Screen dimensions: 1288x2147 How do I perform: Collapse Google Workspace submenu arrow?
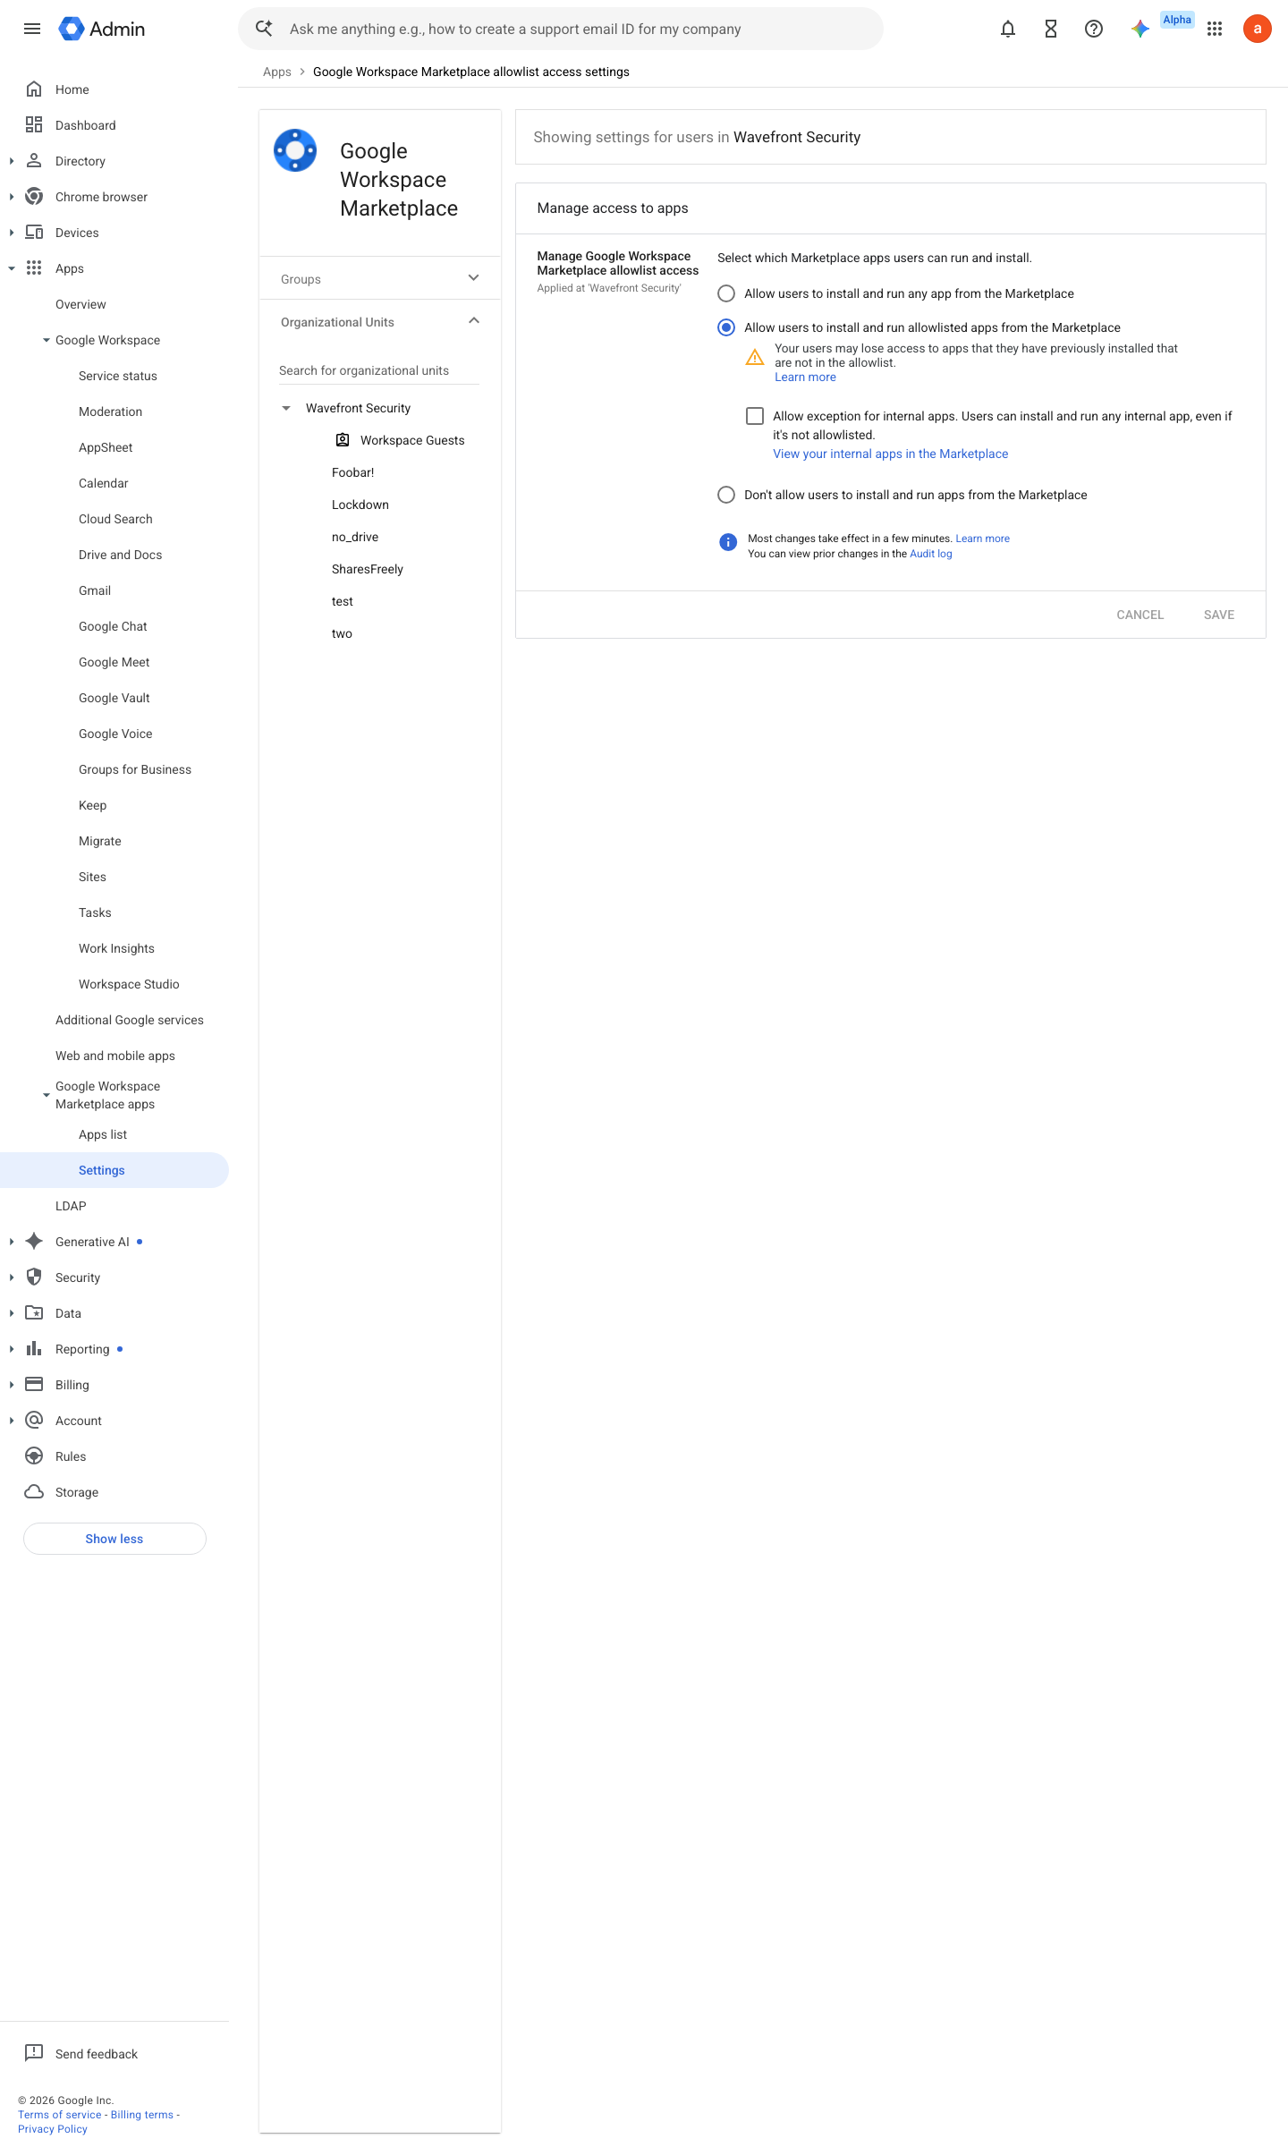47,340
